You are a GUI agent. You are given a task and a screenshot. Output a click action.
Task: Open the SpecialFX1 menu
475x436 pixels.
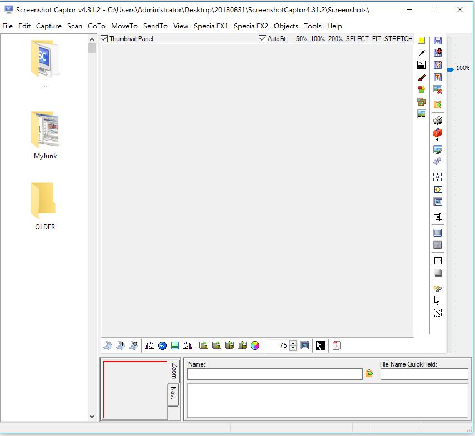[211, 26]
